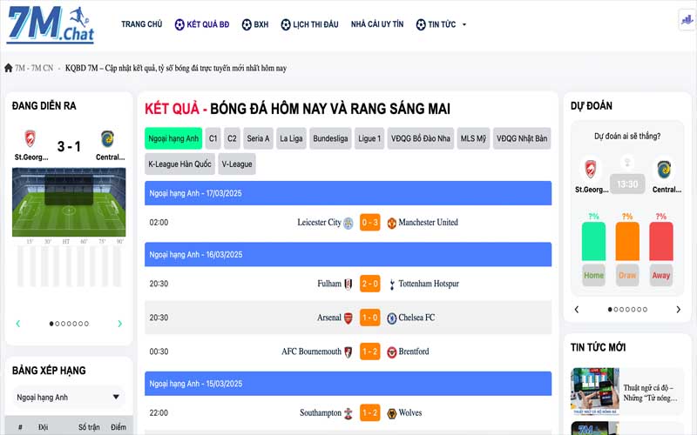Select the K-League Hàn Quốc tab

click(x=179, y=164)
